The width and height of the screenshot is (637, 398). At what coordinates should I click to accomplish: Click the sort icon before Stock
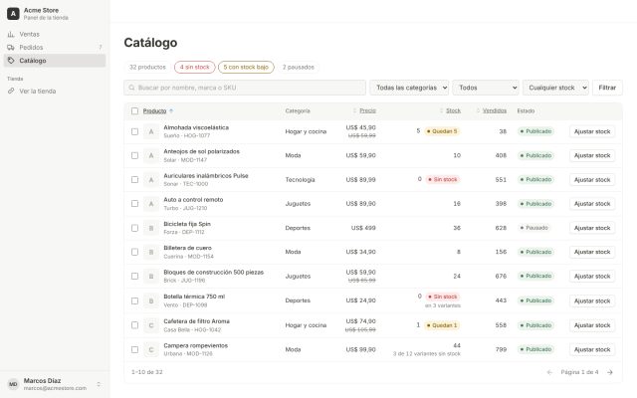(x=442, y=110)
